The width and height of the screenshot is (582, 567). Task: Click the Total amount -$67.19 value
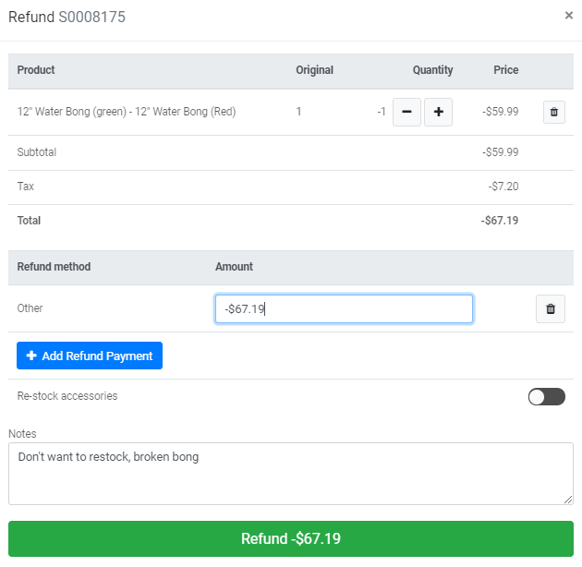499,221
